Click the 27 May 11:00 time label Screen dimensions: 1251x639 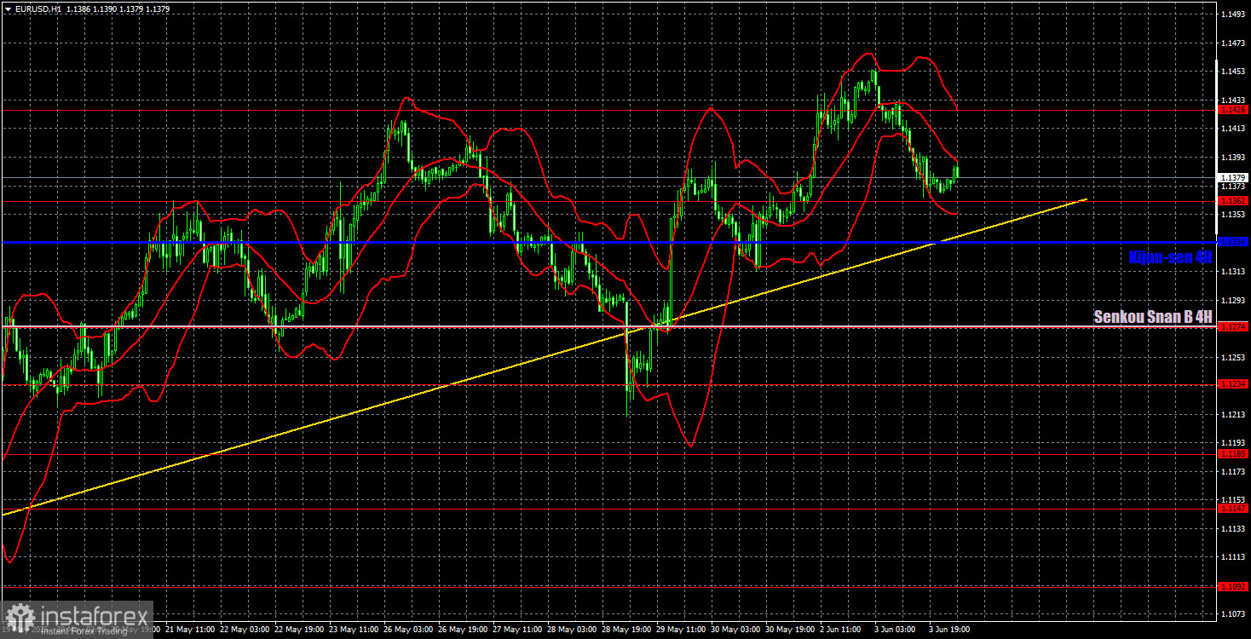[x=517, y=630]
